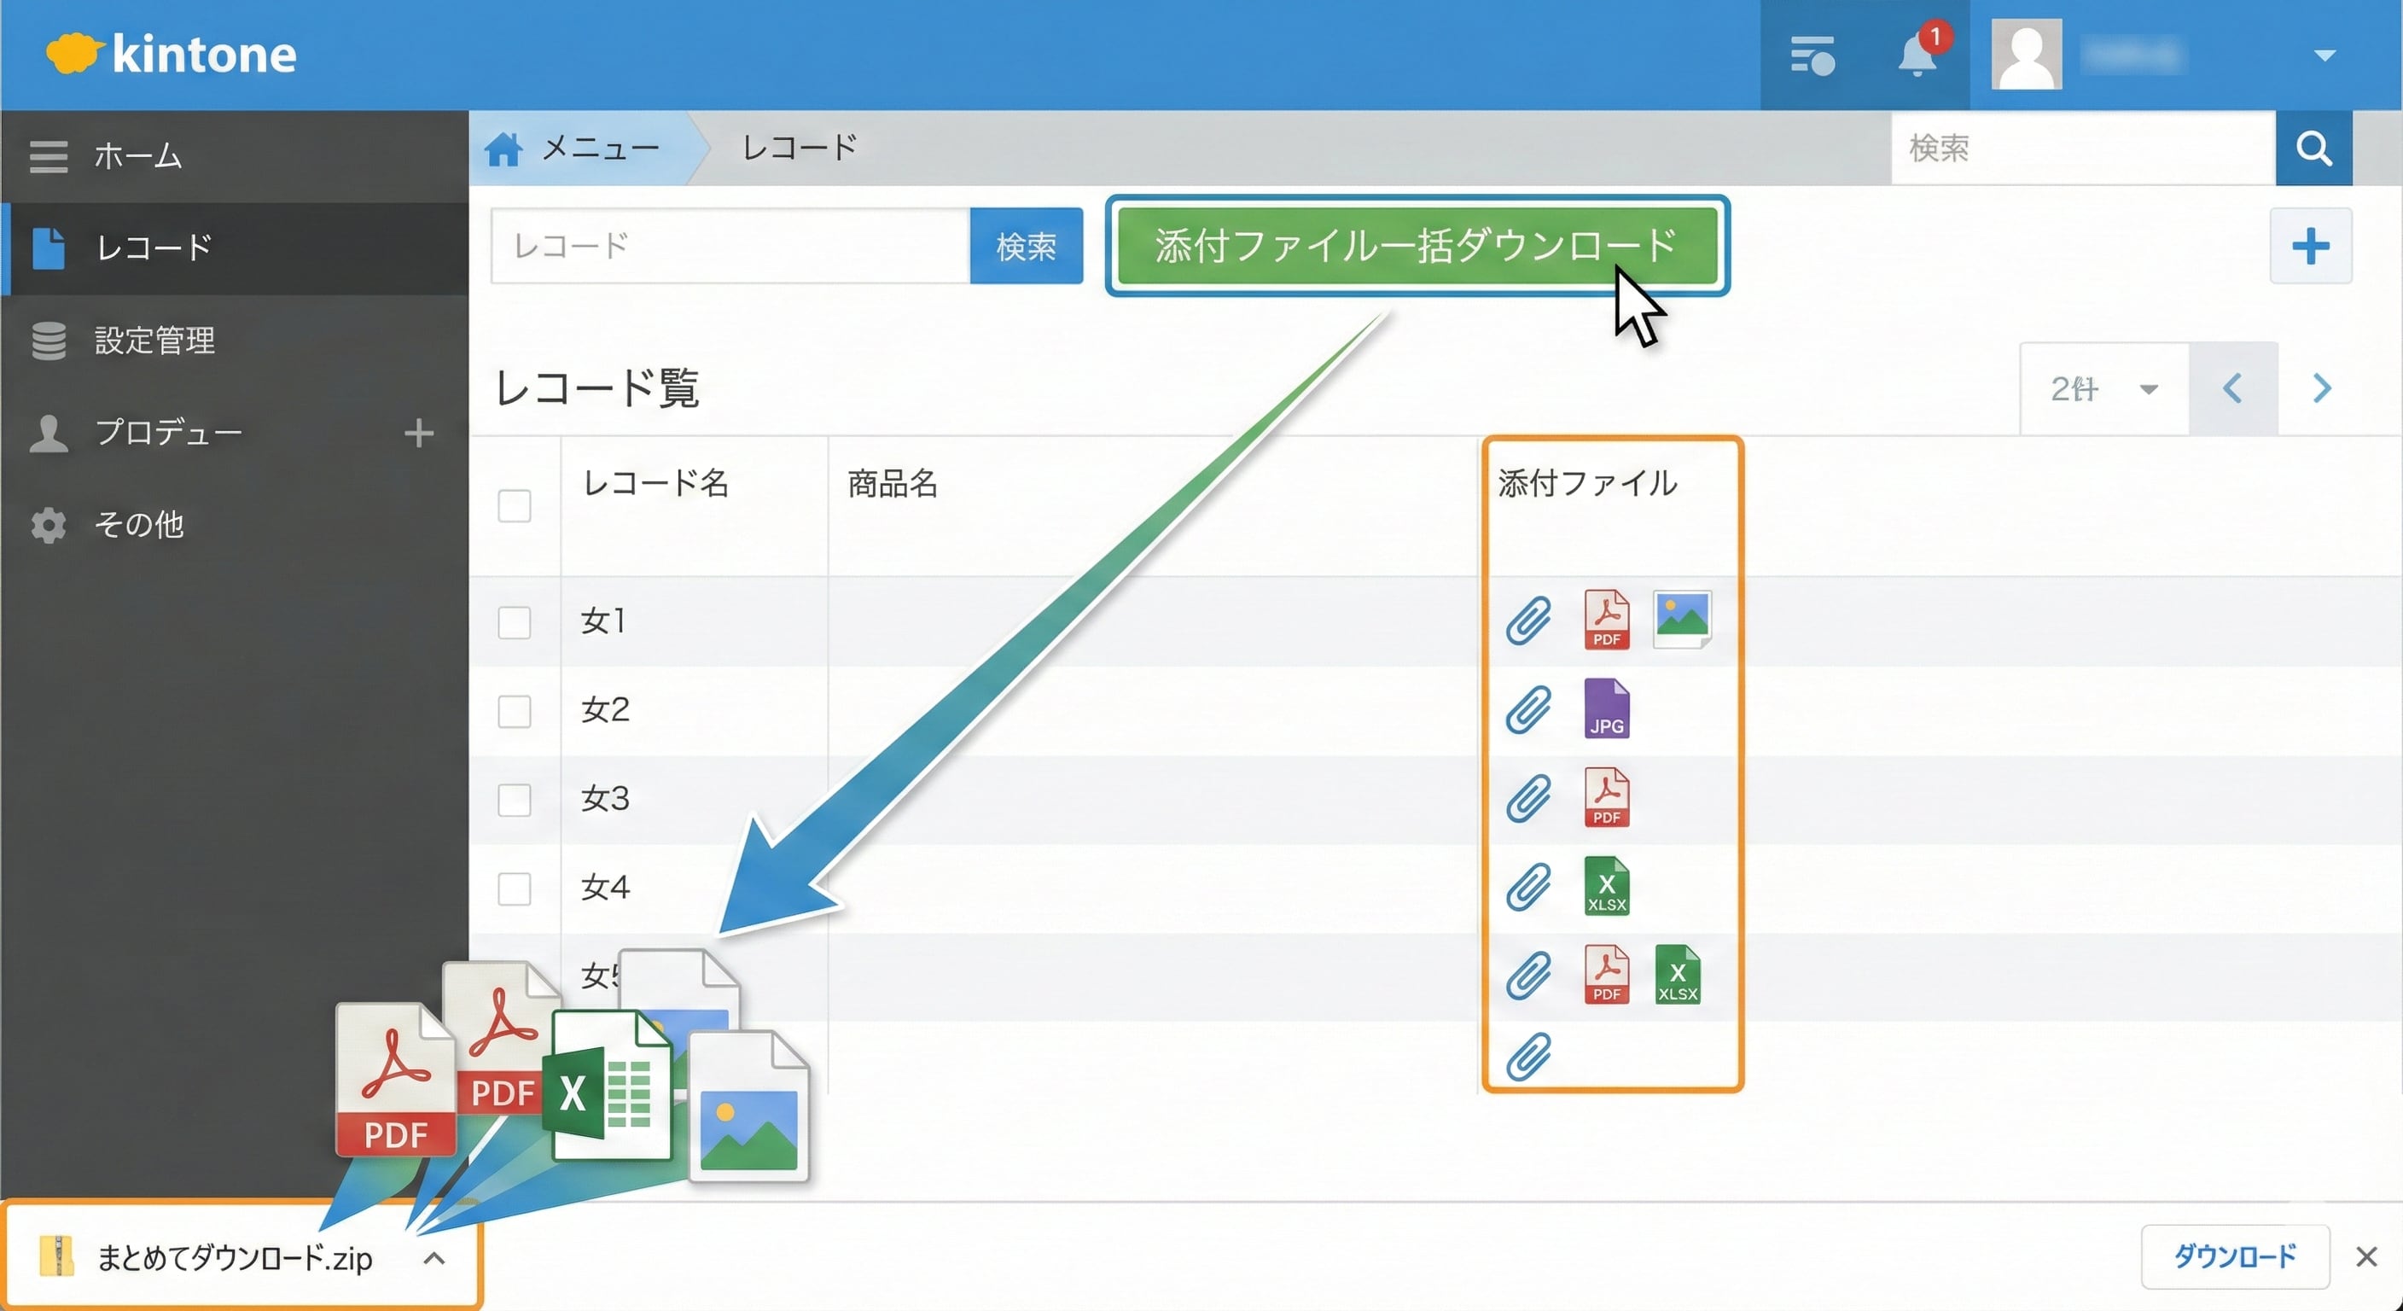Click 添付ファイル一括ダウンロード green button
2403x1311 pixels.
1416,247
